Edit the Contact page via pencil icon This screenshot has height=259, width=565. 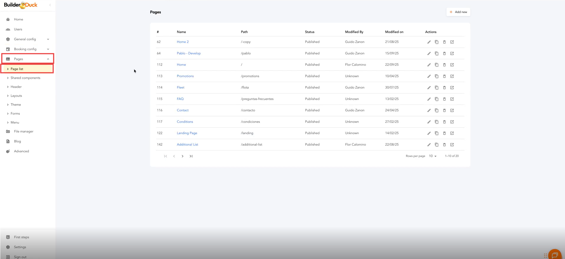(429, 111)
